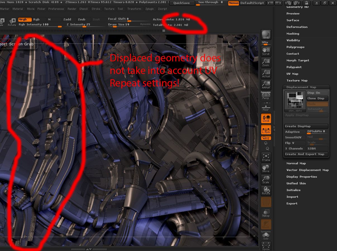Turn on the Floor grid
This screenshot has width=337, height=251.
coord(266,107)
